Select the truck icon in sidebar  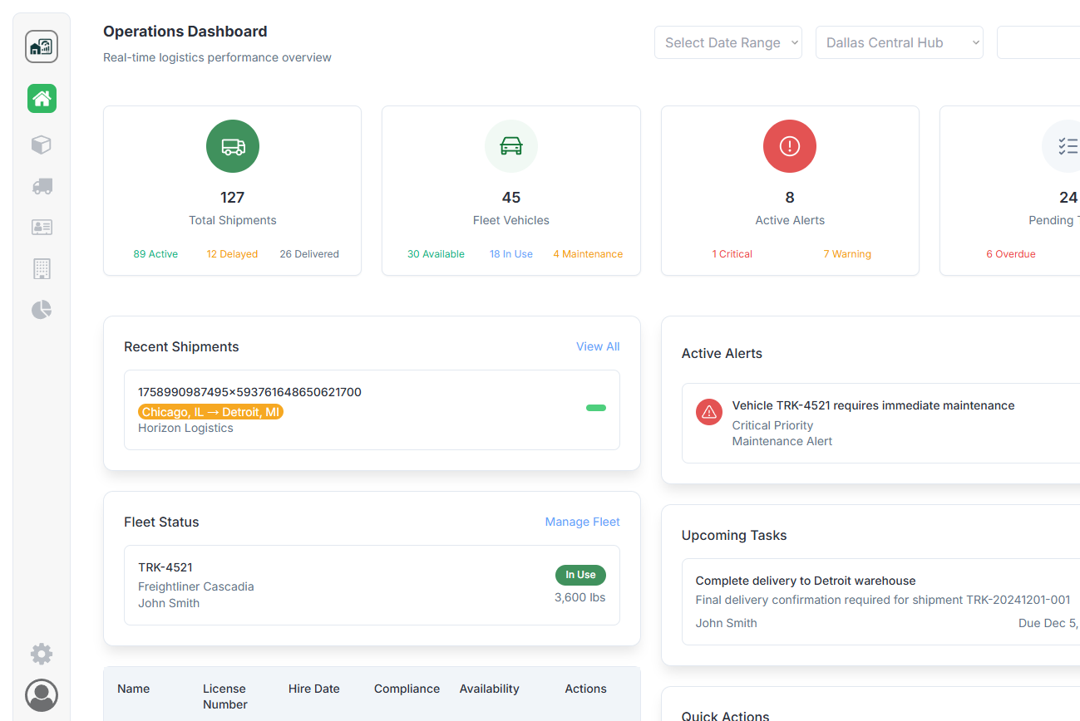(x=42, y=186)
